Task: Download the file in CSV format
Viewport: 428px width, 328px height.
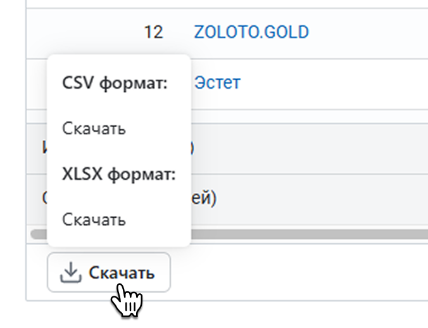Action: [94, 129]
